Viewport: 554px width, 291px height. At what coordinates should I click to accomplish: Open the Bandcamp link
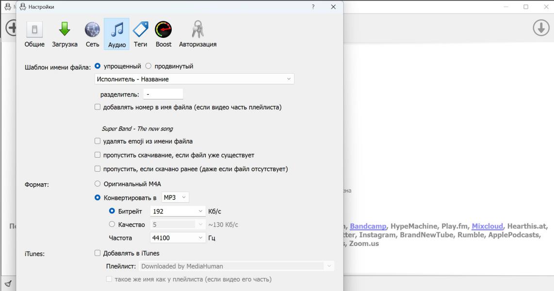point(368,226)
